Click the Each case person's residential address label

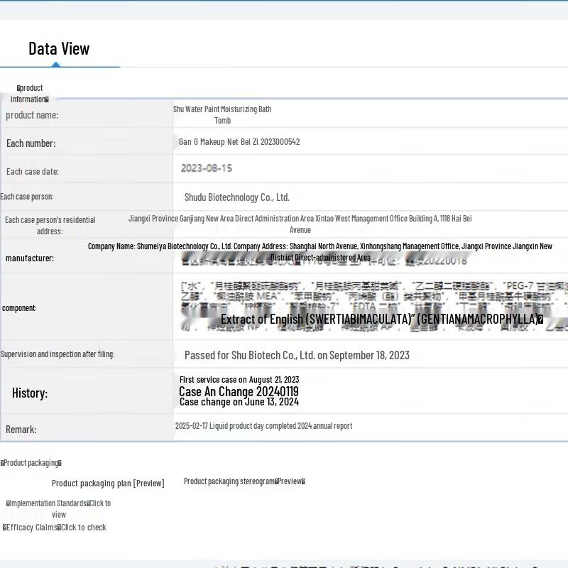point(50,225)
